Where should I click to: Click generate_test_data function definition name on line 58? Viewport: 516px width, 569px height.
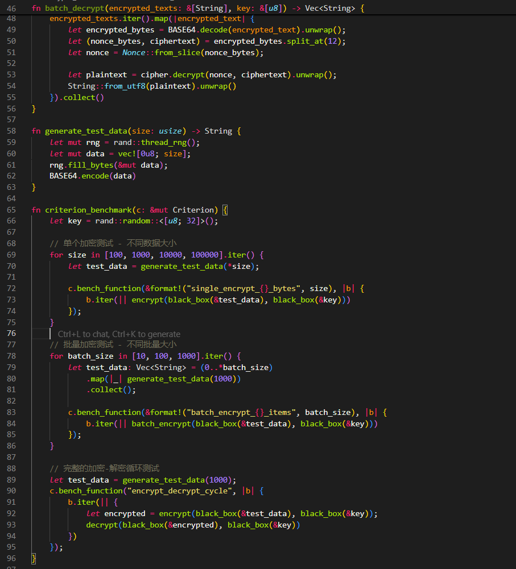(86, 131)
